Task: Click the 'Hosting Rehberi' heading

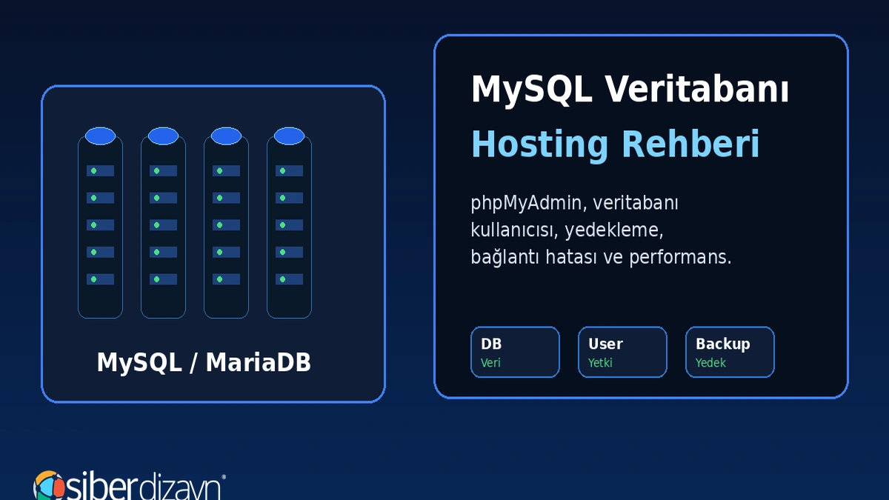Action: [x=615, y=144]
